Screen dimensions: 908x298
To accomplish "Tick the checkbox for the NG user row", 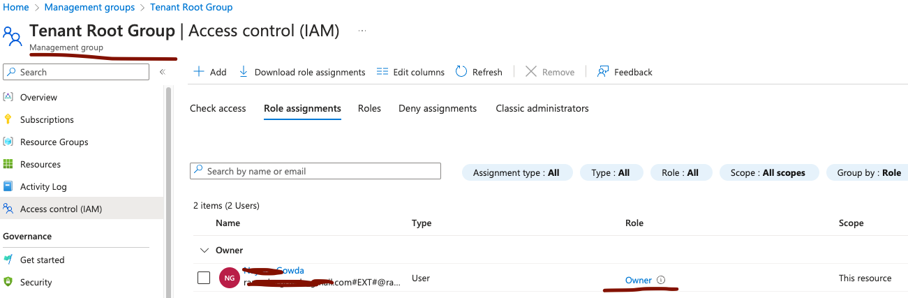I will click(x=204, y=278).
